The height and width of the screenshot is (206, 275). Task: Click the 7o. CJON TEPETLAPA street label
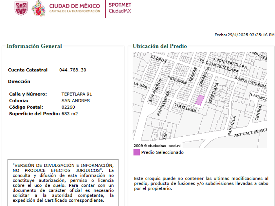(219, 66)
